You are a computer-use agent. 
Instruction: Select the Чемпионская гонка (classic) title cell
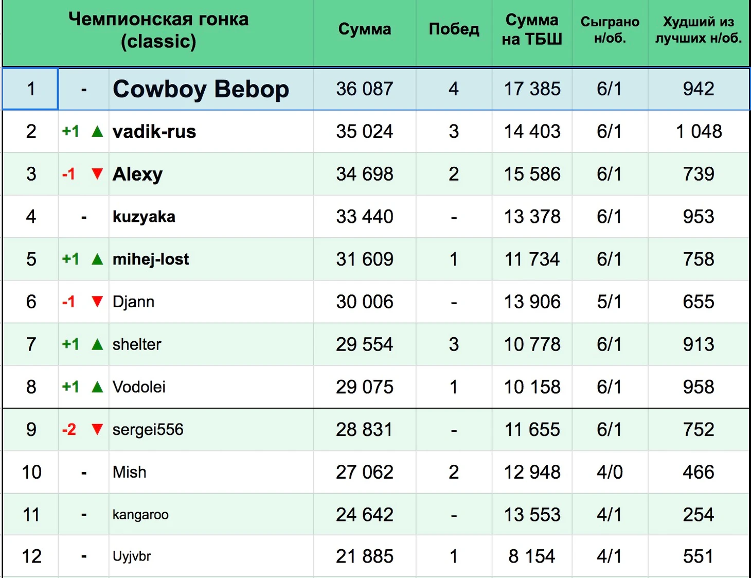point(158,30)
